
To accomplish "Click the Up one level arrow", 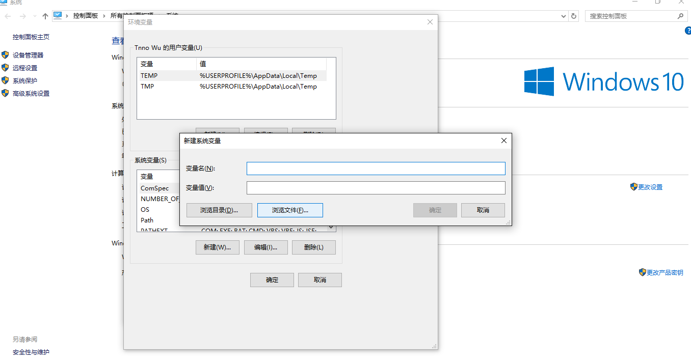I will coord(45,16).
